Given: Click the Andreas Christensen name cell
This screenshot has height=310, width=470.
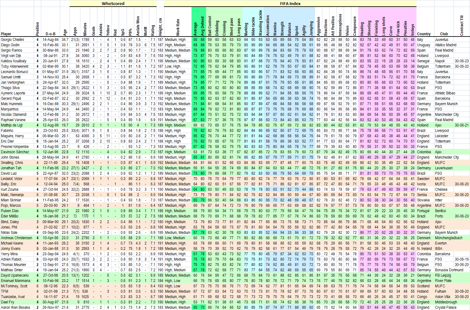Looking at the screenshot, I should (17, 238).
